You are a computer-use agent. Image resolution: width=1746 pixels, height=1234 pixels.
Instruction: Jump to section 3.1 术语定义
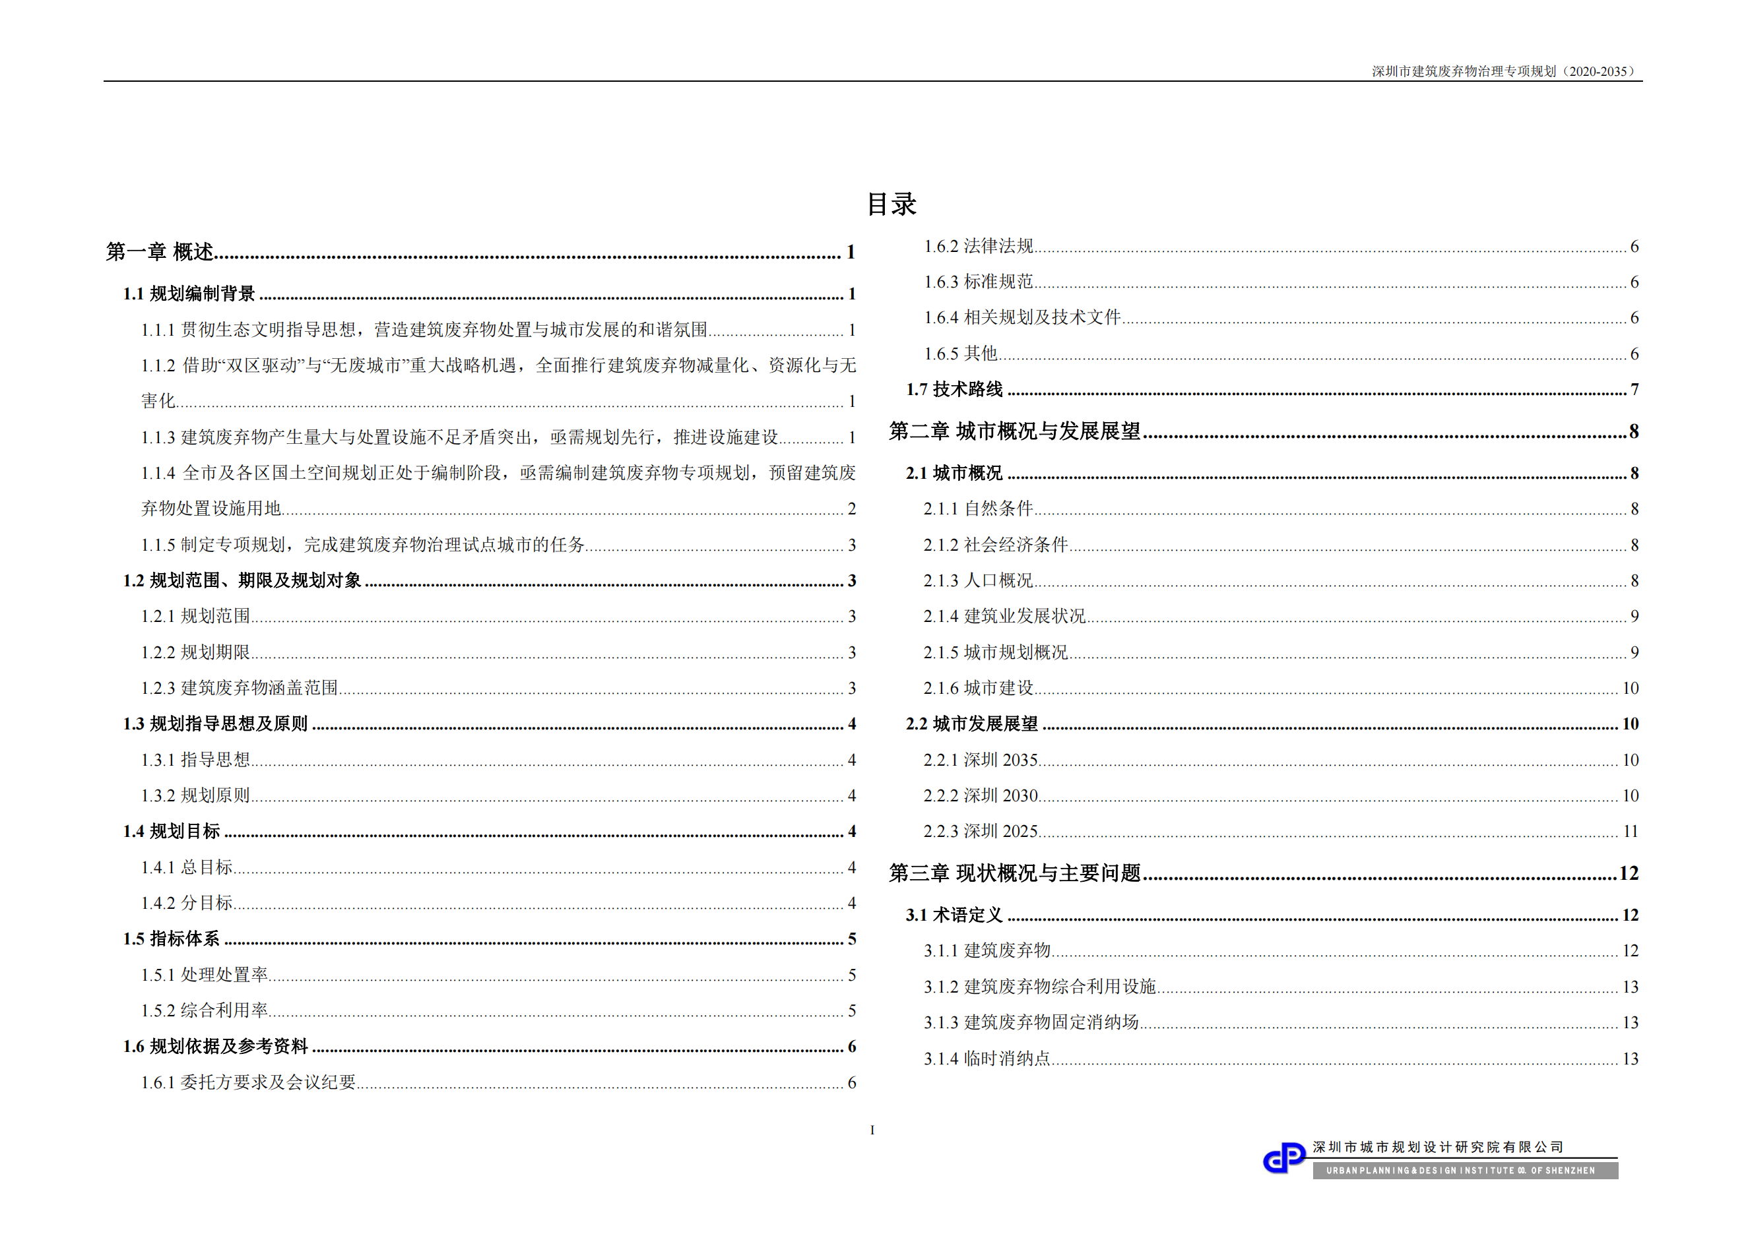tap(1272, 915)
